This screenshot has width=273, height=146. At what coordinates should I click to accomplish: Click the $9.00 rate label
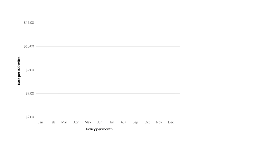coord(30,70)
